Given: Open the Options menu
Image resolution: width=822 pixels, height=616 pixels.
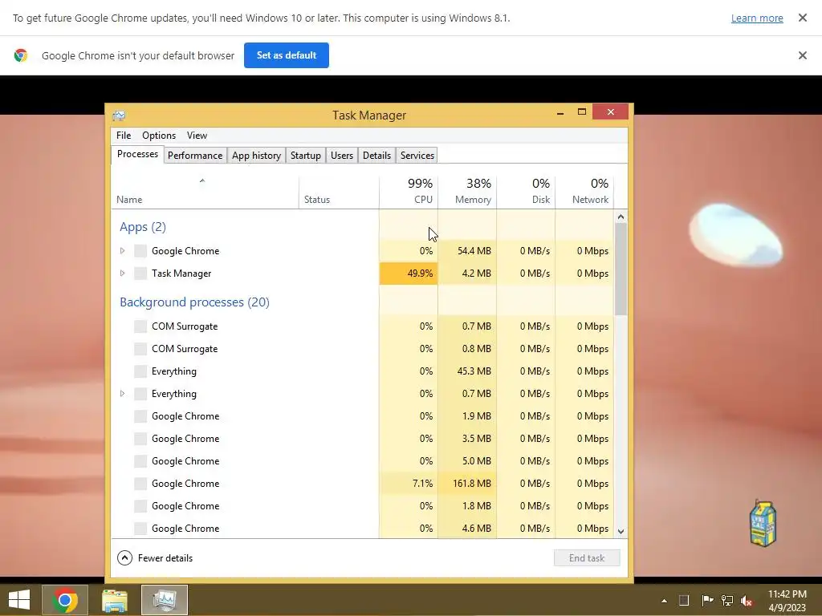Looking at the screenshot, I should 159,135.
